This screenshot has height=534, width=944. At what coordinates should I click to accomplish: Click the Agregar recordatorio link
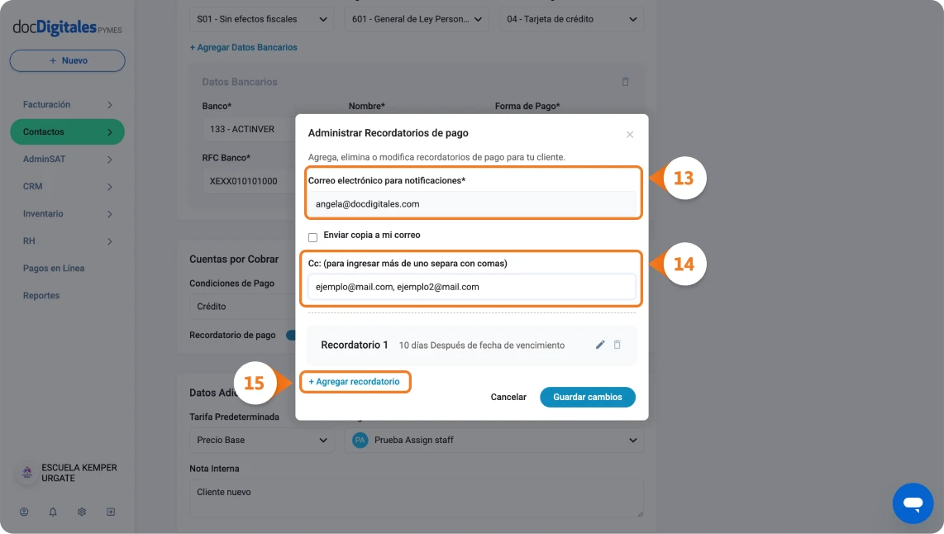tap(354, 382)
